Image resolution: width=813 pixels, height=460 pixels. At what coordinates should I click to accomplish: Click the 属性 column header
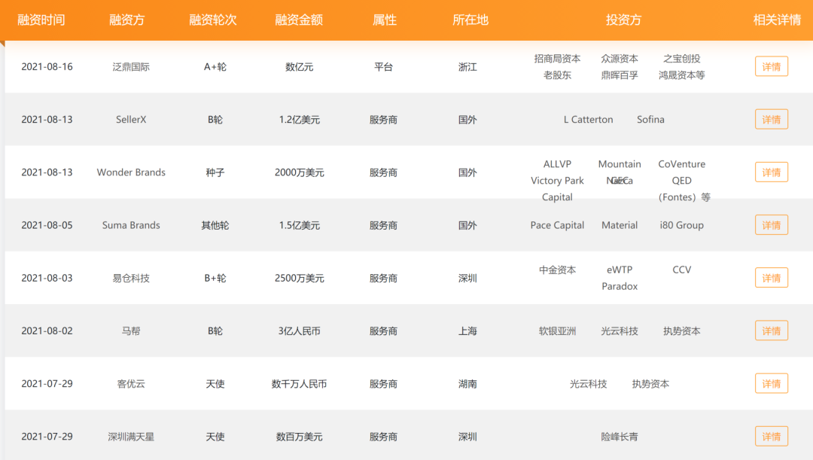coord(385,20)
